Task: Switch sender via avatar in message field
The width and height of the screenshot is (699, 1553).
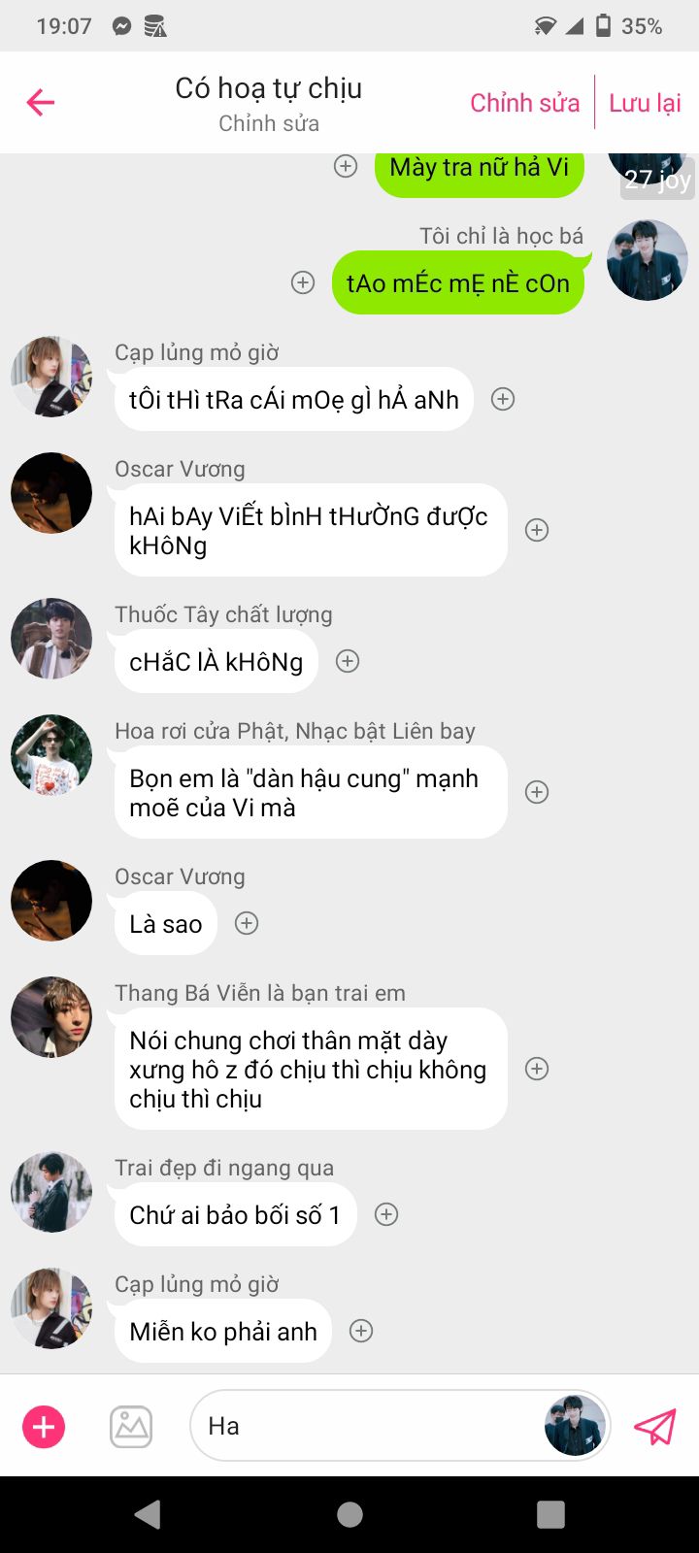Action: (x=575, y=1425)
